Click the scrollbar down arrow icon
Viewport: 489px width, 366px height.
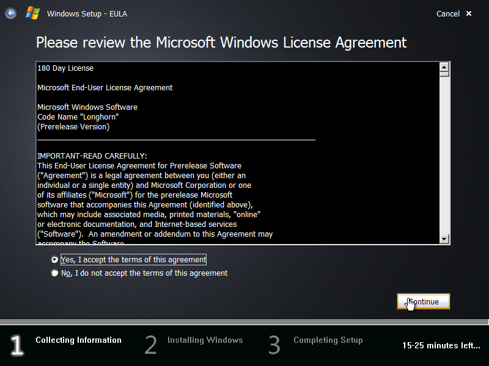click(x=444, y=239)
